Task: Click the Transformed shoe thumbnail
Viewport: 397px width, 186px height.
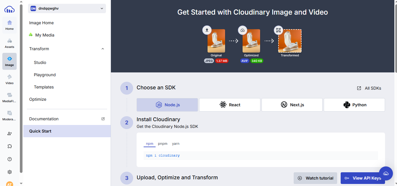Action: pyautogui.click(x=290, y=41)
